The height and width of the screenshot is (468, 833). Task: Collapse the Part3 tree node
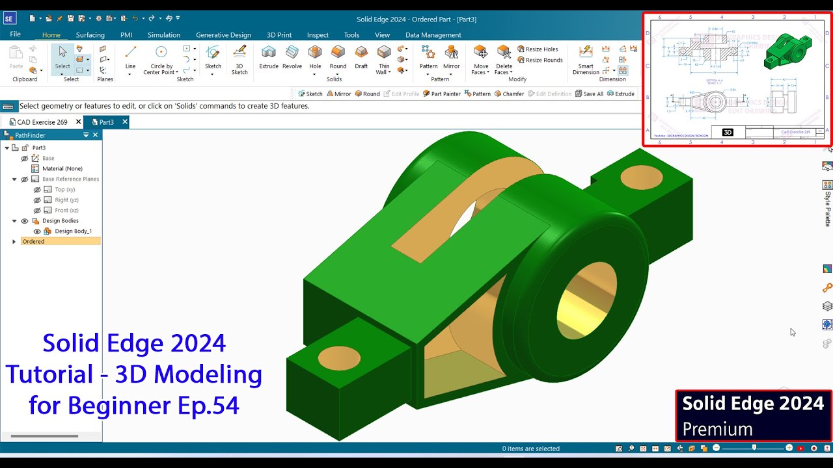[7, 148]
